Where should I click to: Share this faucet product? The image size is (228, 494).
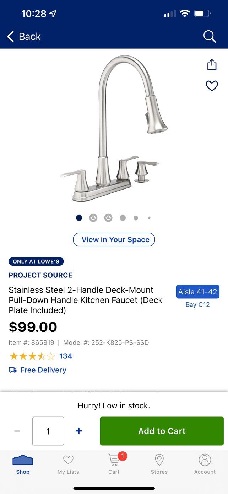(212, 65)
